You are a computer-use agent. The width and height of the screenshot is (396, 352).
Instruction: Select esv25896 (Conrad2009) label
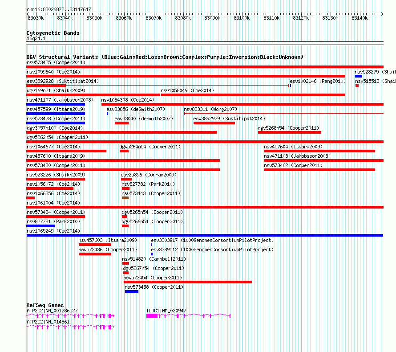(x=149, y=175)
